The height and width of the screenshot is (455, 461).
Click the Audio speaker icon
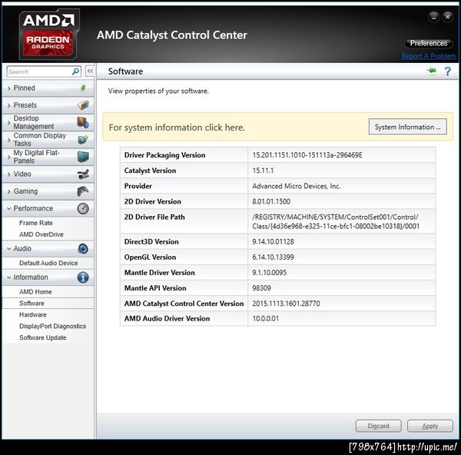pos(83,248)
